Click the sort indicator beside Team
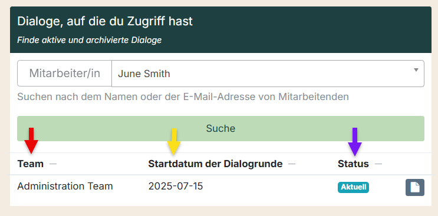This screenshot has width=438, height=216. pyautogui.click(x=53, y=164)
